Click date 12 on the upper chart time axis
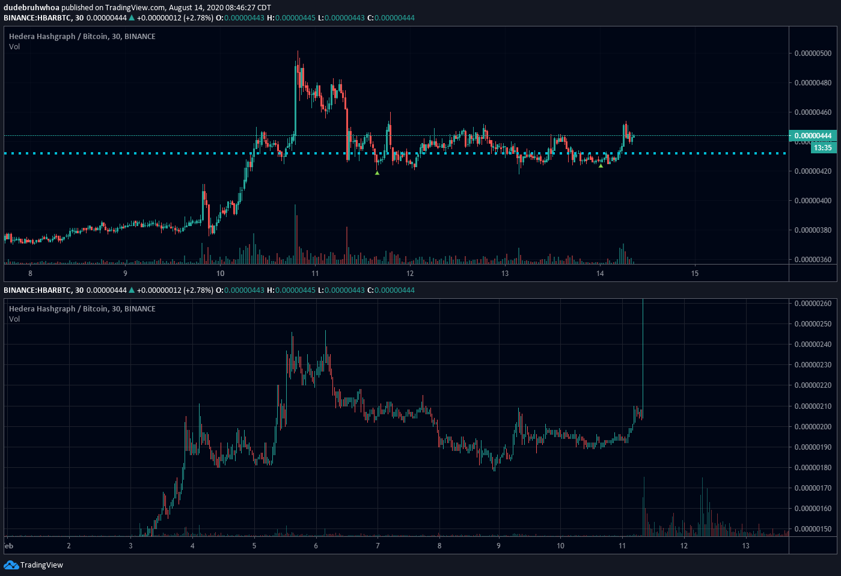The image size is (841, 576). point(410,274)
